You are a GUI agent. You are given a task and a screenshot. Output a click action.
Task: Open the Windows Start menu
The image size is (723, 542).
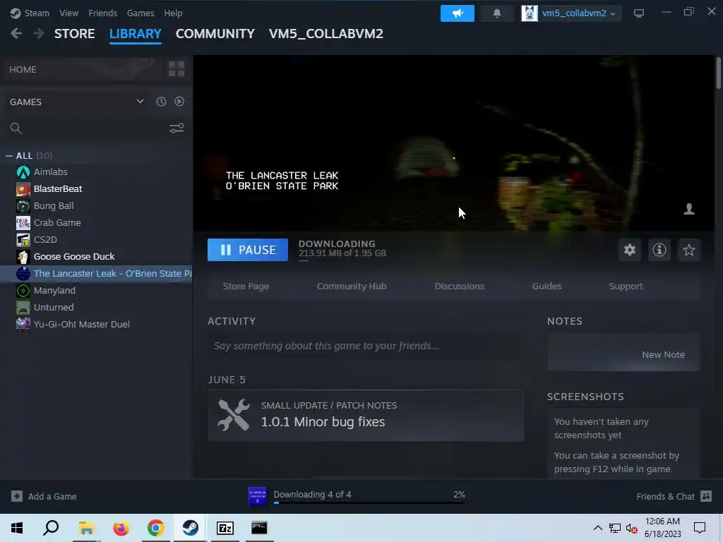[17, 528]
